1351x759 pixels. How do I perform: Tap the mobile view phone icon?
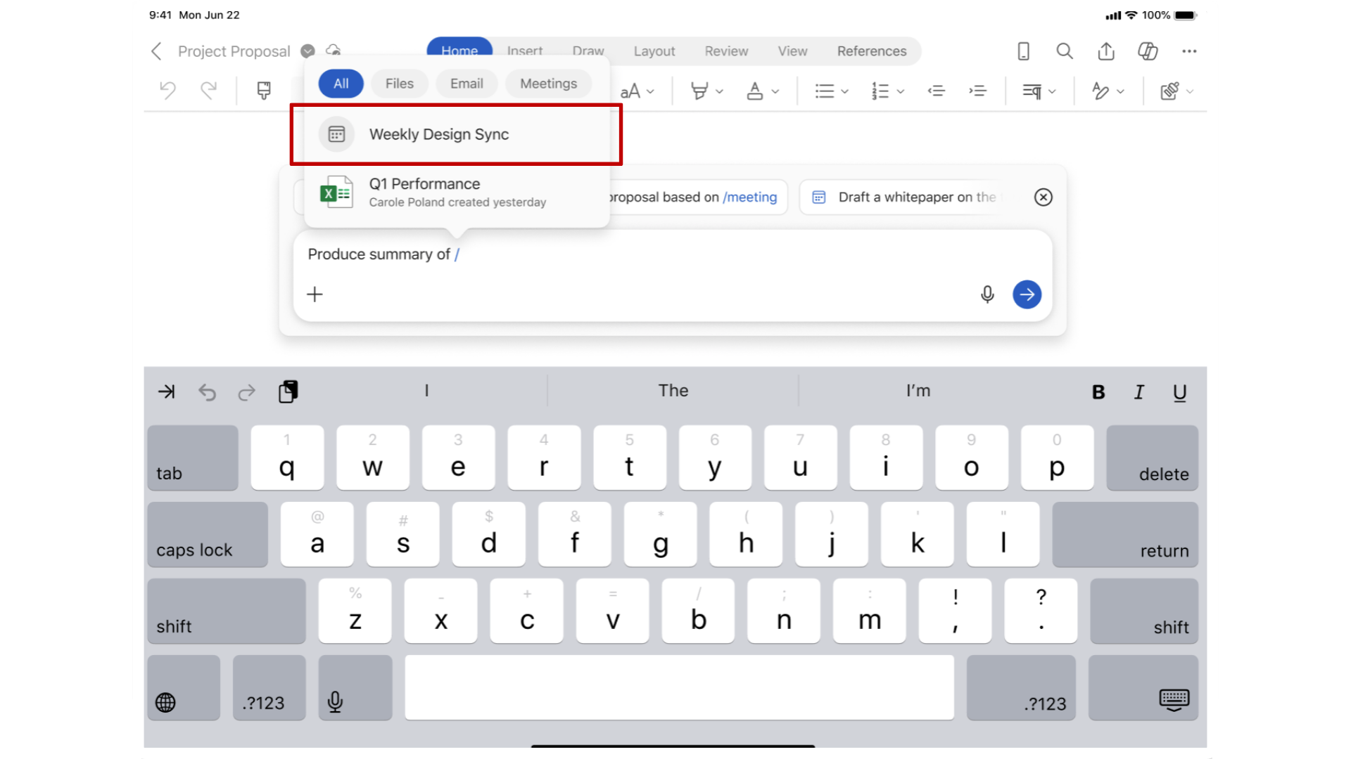point(1024,51)
